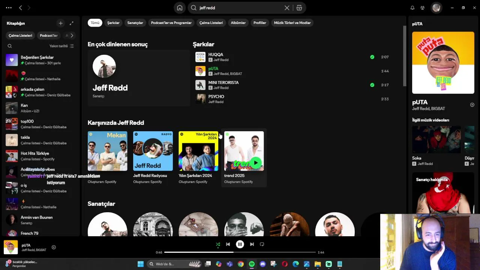Click the search field containing 'jeff redd'
Viewport: 480px width, 270px height.
point(240,7)
